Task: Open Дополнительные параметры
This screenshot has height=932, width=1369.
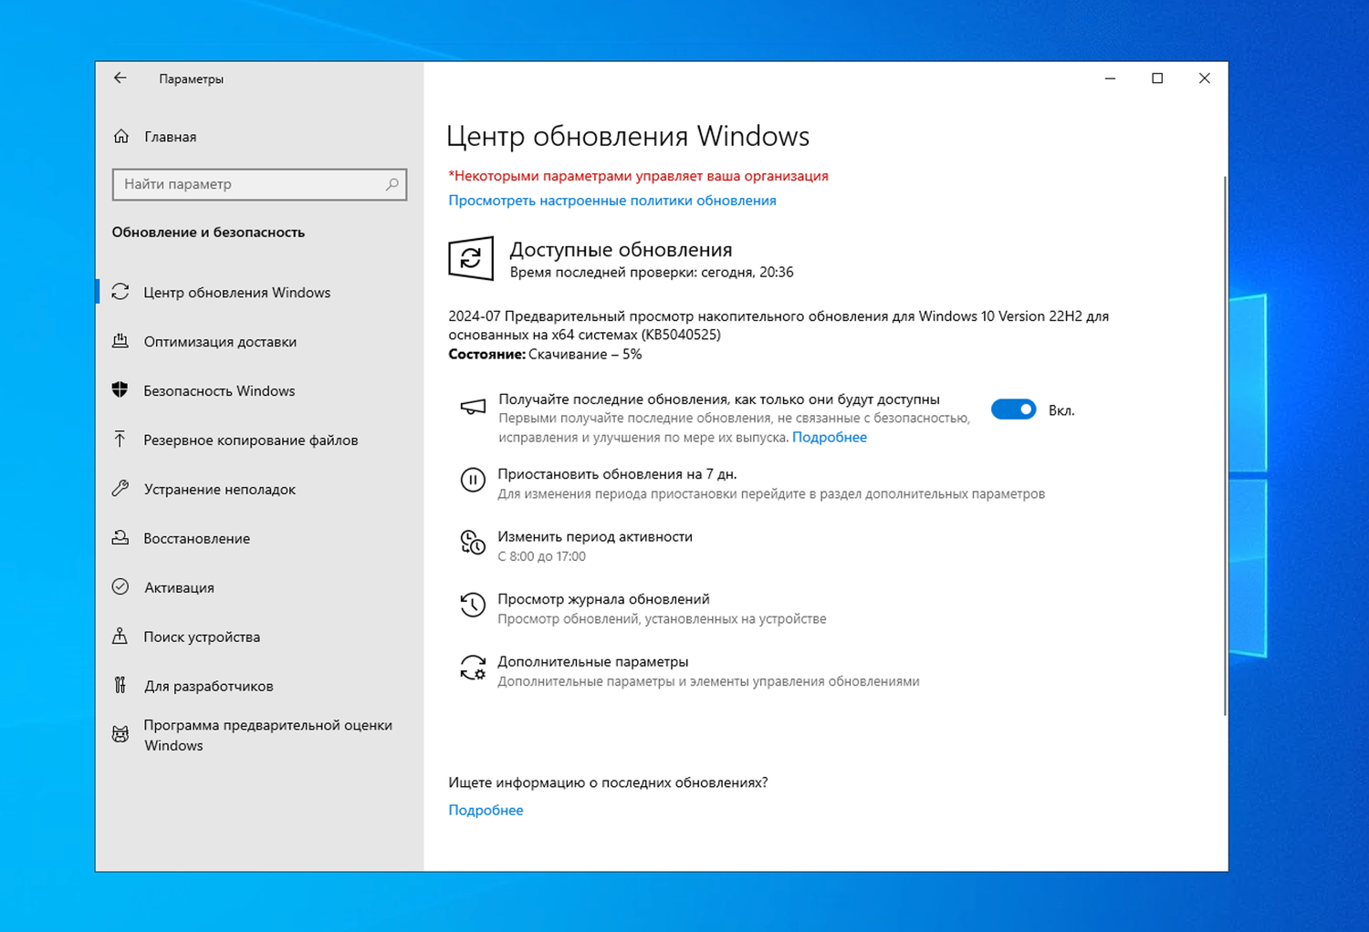Action: click(x=593, y=662)
